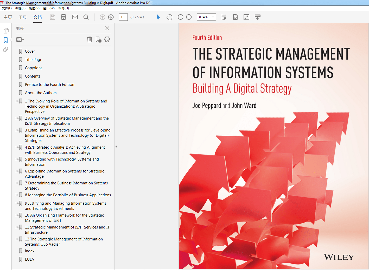Collapse the bookmarks pane using divider arrow

[x=116, y=147]
